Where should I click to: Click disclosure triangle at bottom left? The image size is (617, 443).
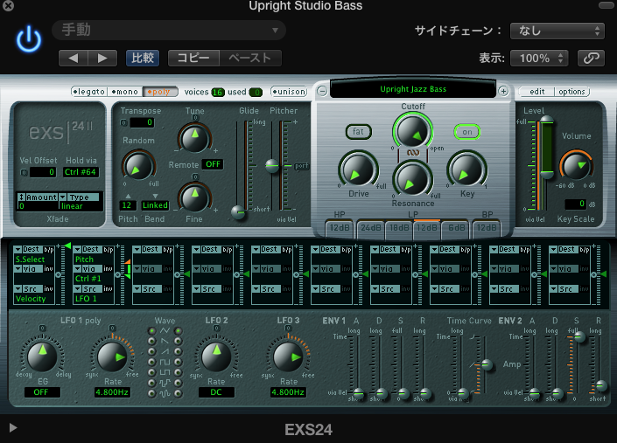[13, 427]
